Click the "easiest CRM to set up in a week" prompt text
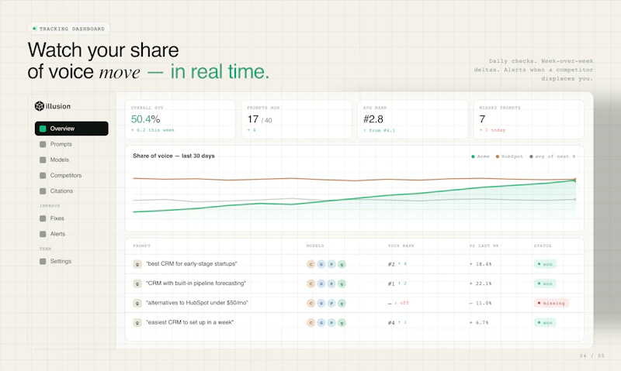 (x=189, y=322)
